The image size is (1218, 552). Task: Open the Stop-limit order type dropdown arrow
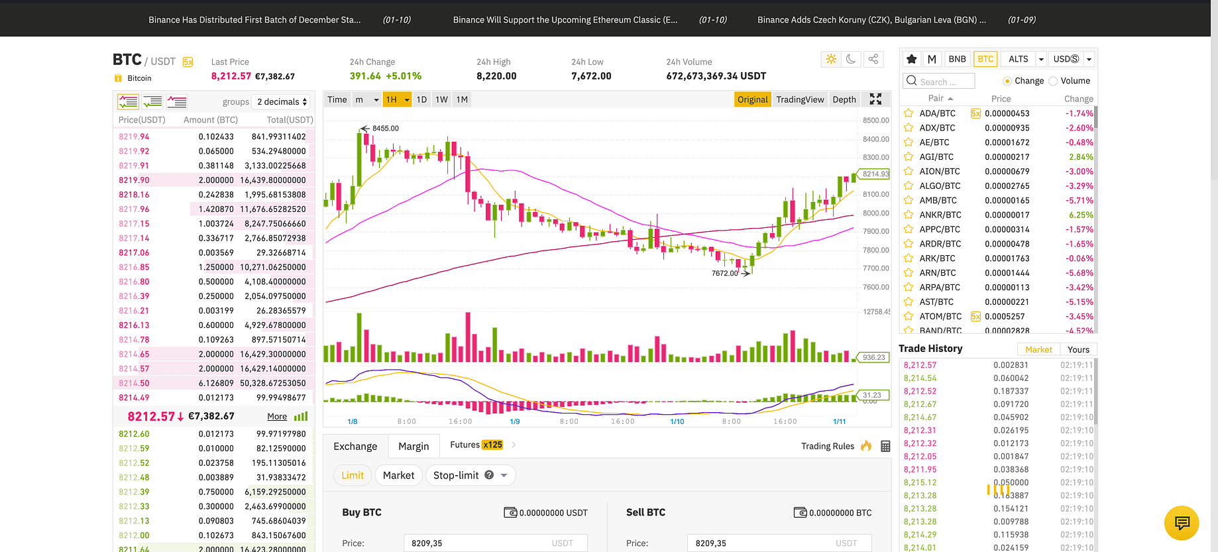click(x=504, y=475)
